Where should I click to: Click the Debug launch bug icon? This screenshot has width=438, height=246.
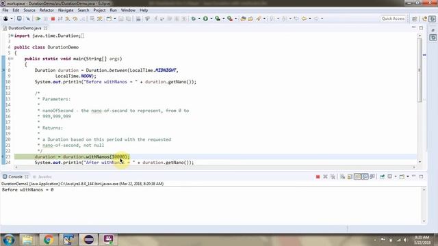click(x=193, y=18)
